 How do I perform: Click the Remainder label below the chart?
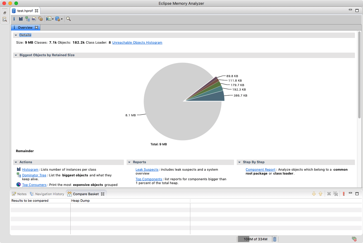point(25,151)
